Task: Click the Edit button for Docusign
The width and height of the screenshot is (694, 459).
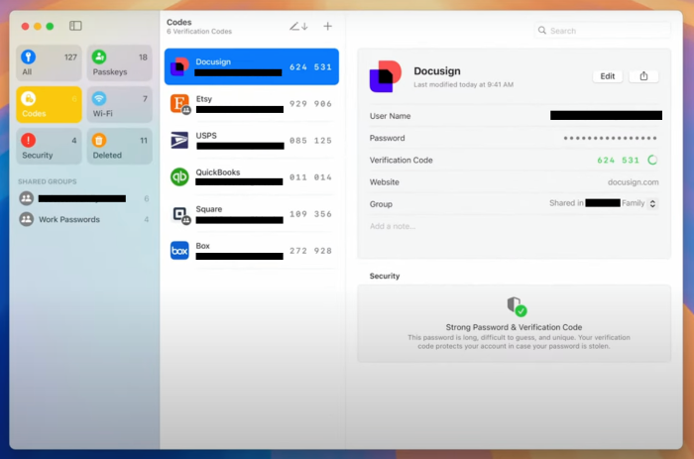Action: pos(607,76)
